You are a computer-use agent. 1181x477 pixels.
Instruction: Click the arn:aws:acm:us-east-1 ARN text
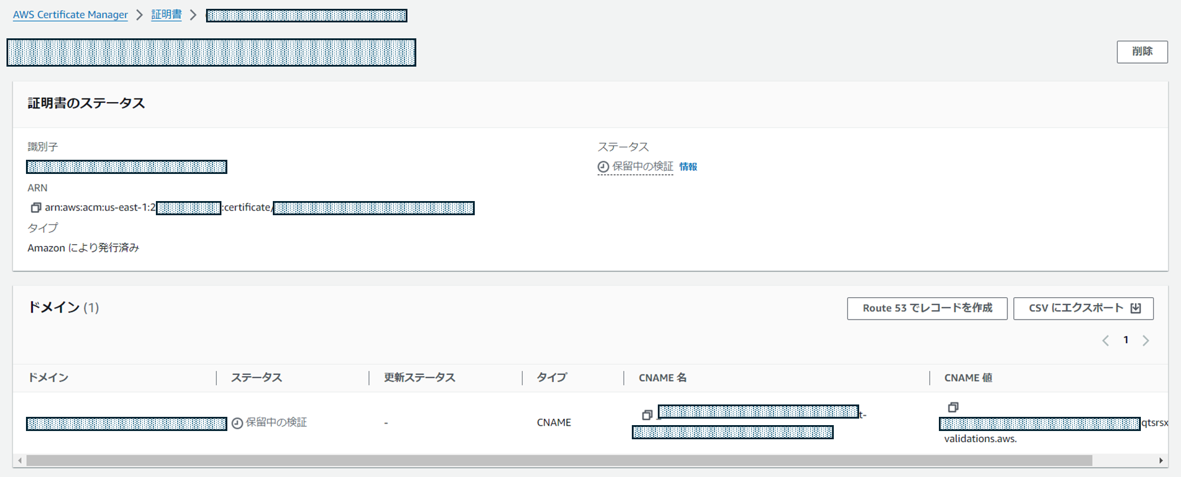(100, 208)
